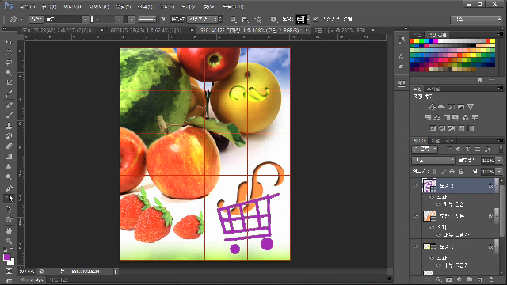Screen dimensions: 507x285
Task: Select the Clone Stamp tool
Action: click(9, 126)
